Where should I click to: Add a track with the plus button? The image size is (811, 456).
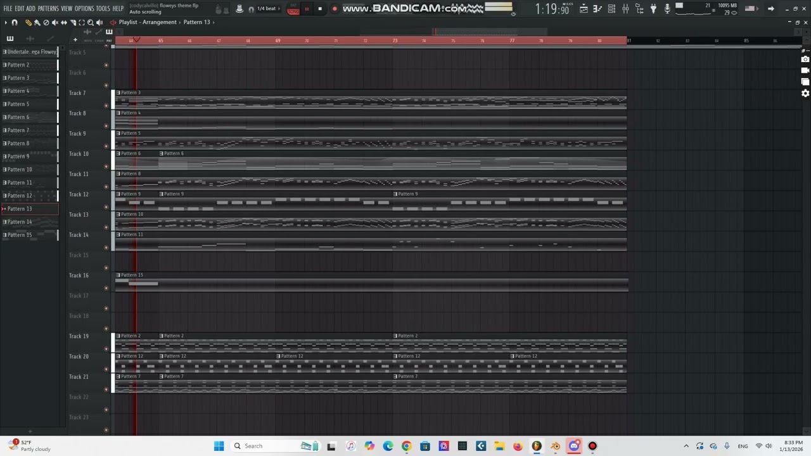[75, 40]
